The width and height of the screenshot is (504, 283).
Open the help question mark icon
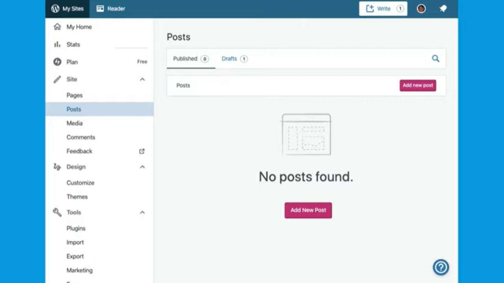441,267
